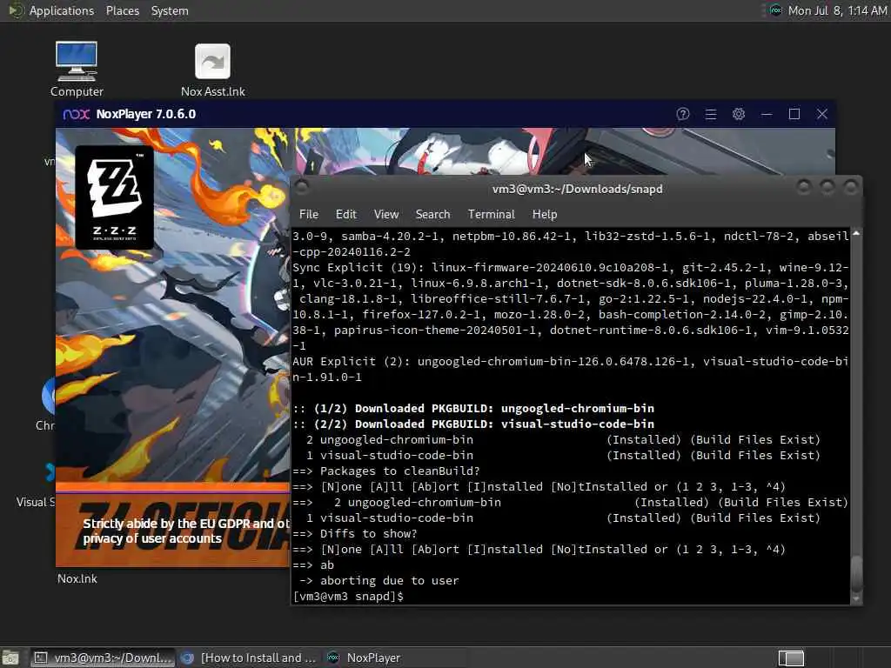Viewport: 891px width, 668px height.
Task: Open the terminal Help menu
Action: click(x=545, y=214)
